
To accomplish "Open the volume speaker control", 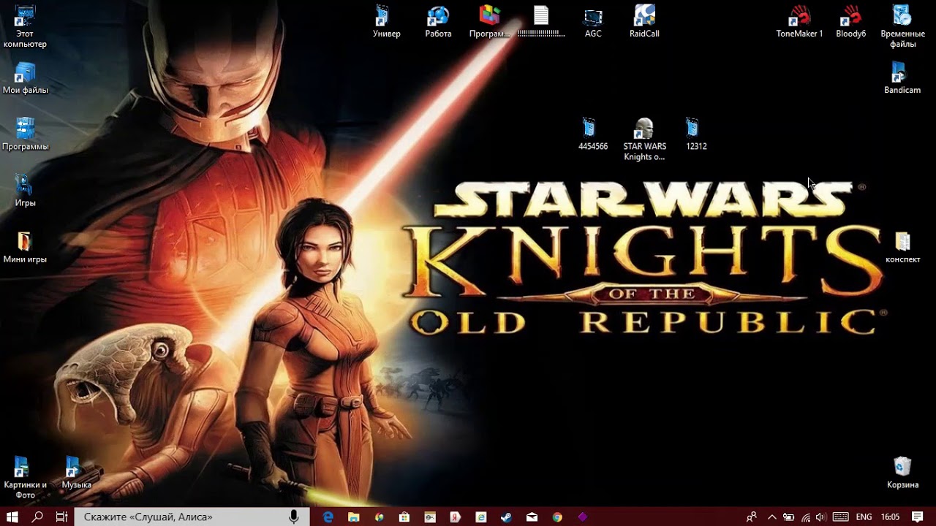I will [x=820, y=517].
